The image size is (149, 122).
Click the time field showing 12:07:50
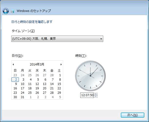(x=87, y=95)
